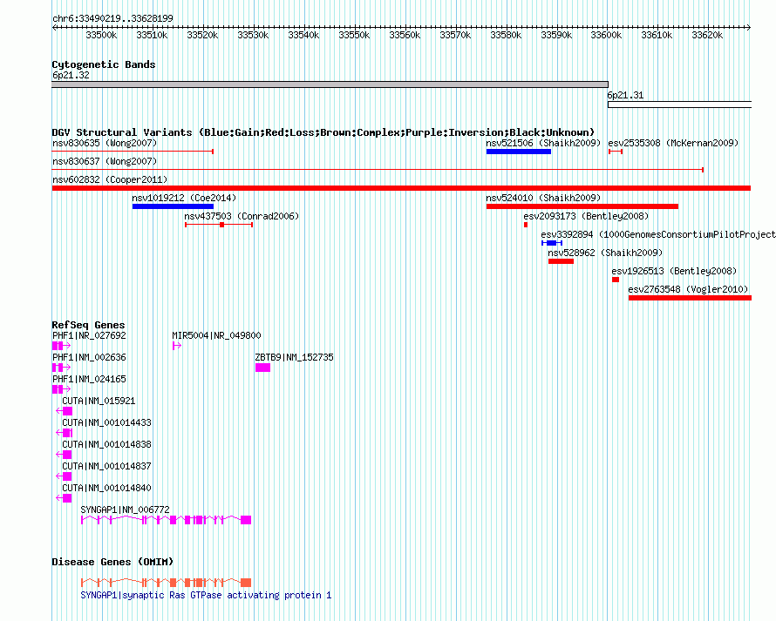This screenshot has height=621, width=776.
Task: Click the nsv602832 (Cooper2011) red loss bar
Action: 401,188
